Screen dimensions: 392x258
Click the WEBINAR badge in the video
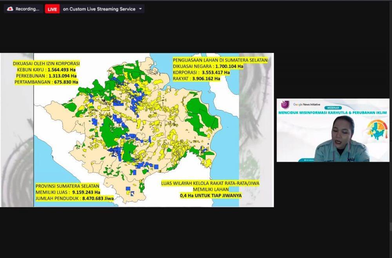click(333, 108)
